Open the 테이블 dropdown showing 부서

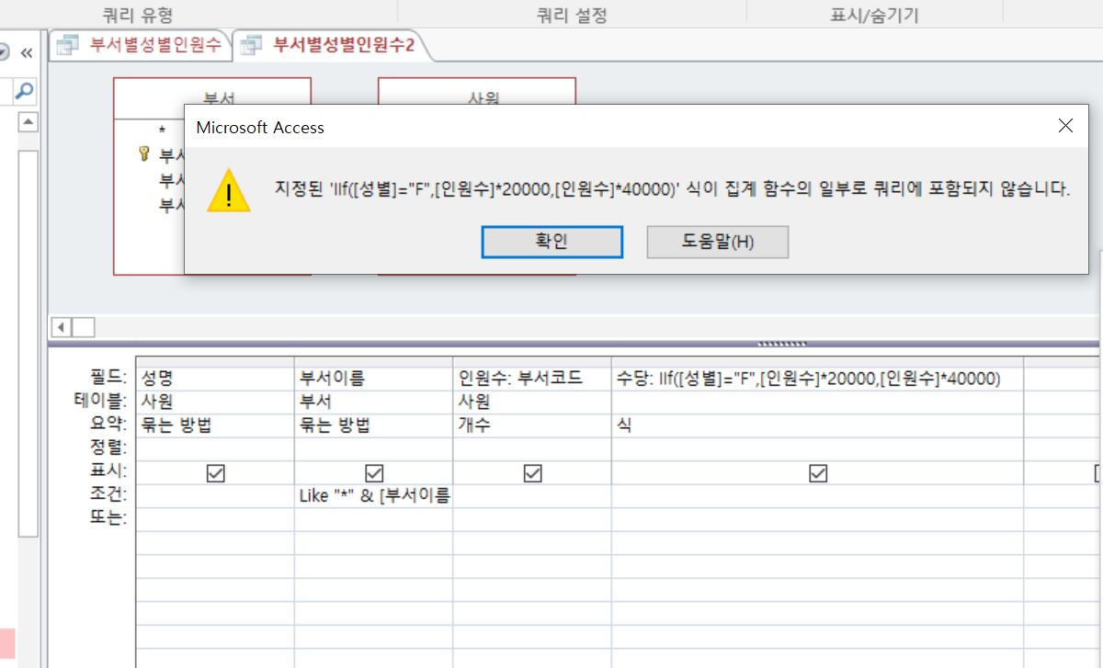tap(373, 402)
